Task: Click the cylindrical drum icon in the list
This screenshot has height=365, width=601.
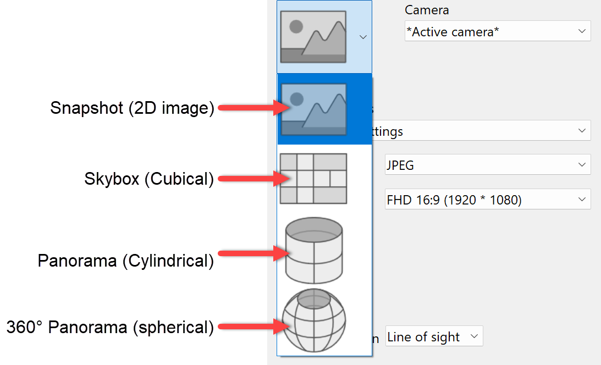Action: [x=313, y=251]
